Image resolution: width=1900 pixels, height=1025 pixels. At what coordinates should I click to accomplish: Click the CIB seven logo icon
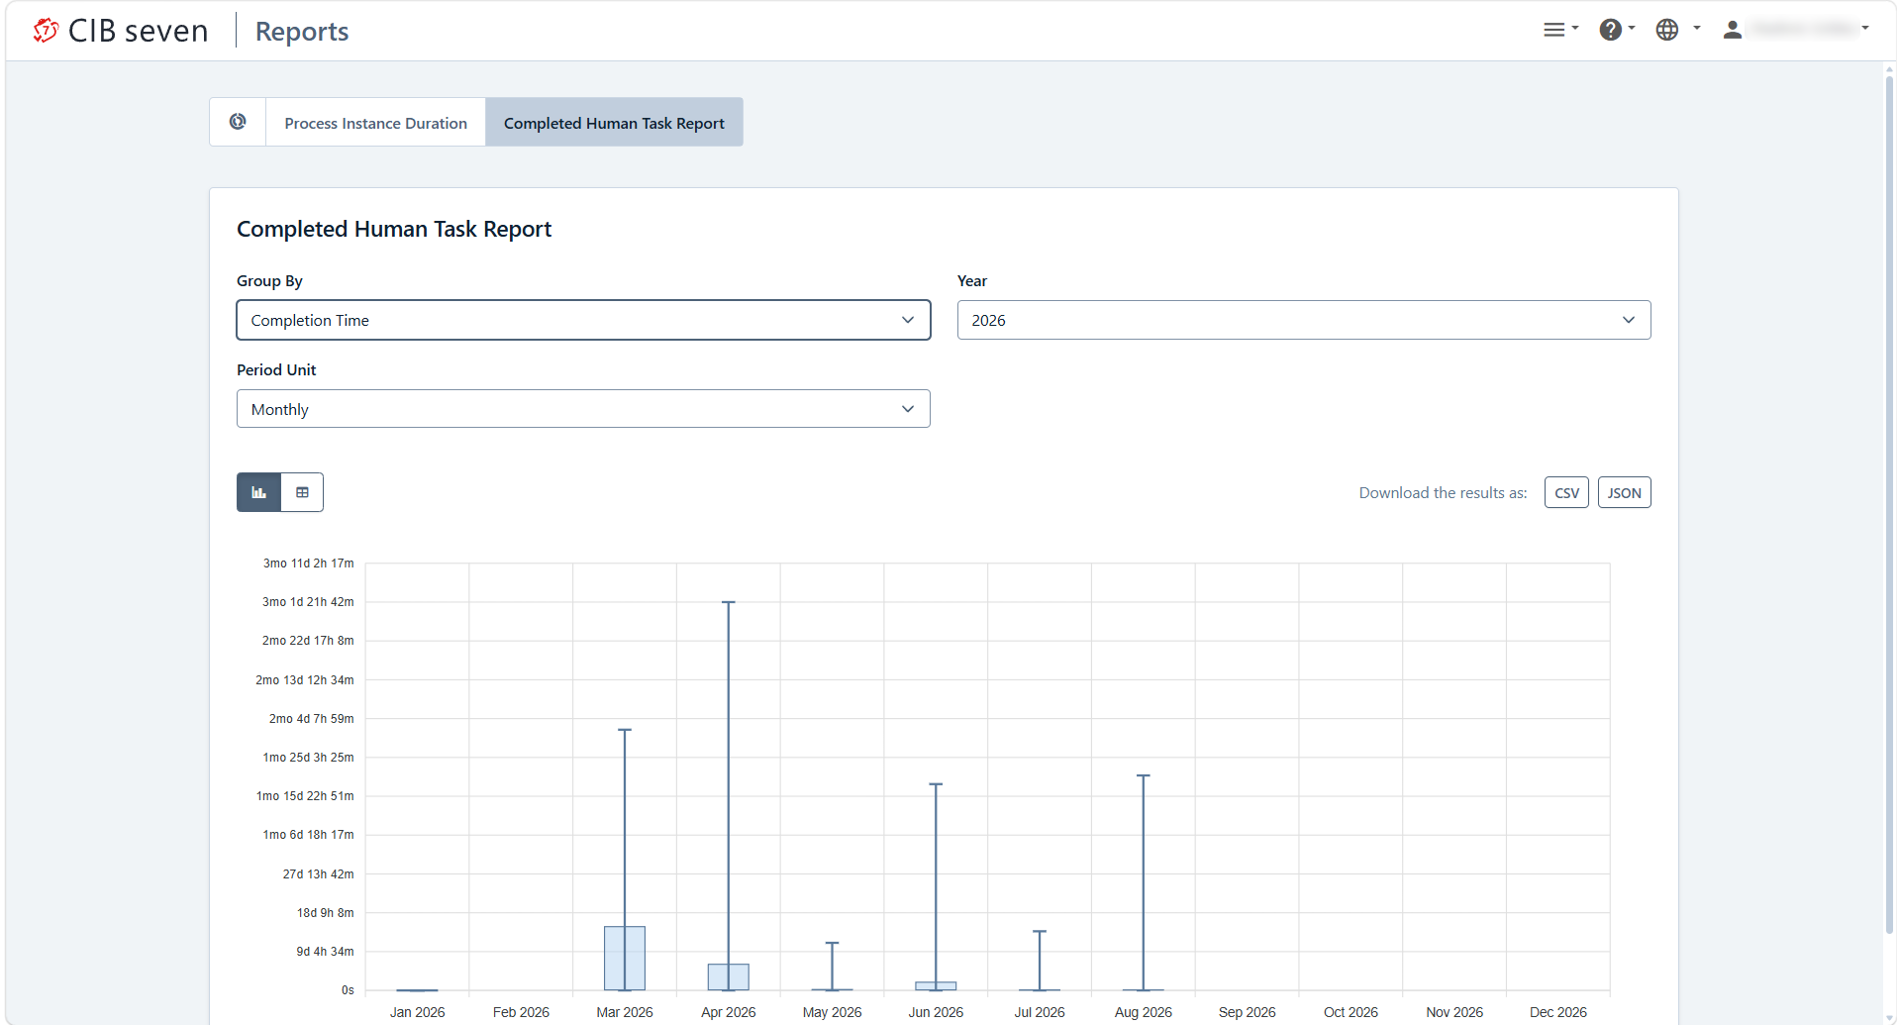click(45, 31)
